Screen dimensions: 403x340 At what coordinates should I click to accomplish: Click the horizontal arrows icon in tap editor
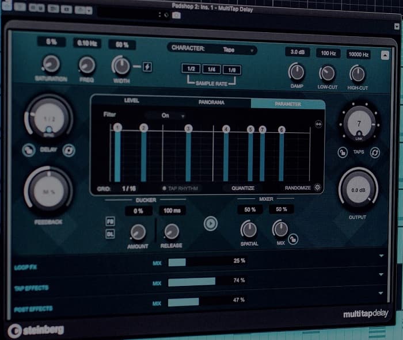(x=318, y=124)
